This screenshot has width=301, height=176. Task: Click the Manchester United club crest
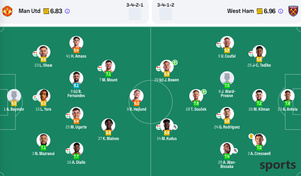pyautogui.click(x=7, y=11)
